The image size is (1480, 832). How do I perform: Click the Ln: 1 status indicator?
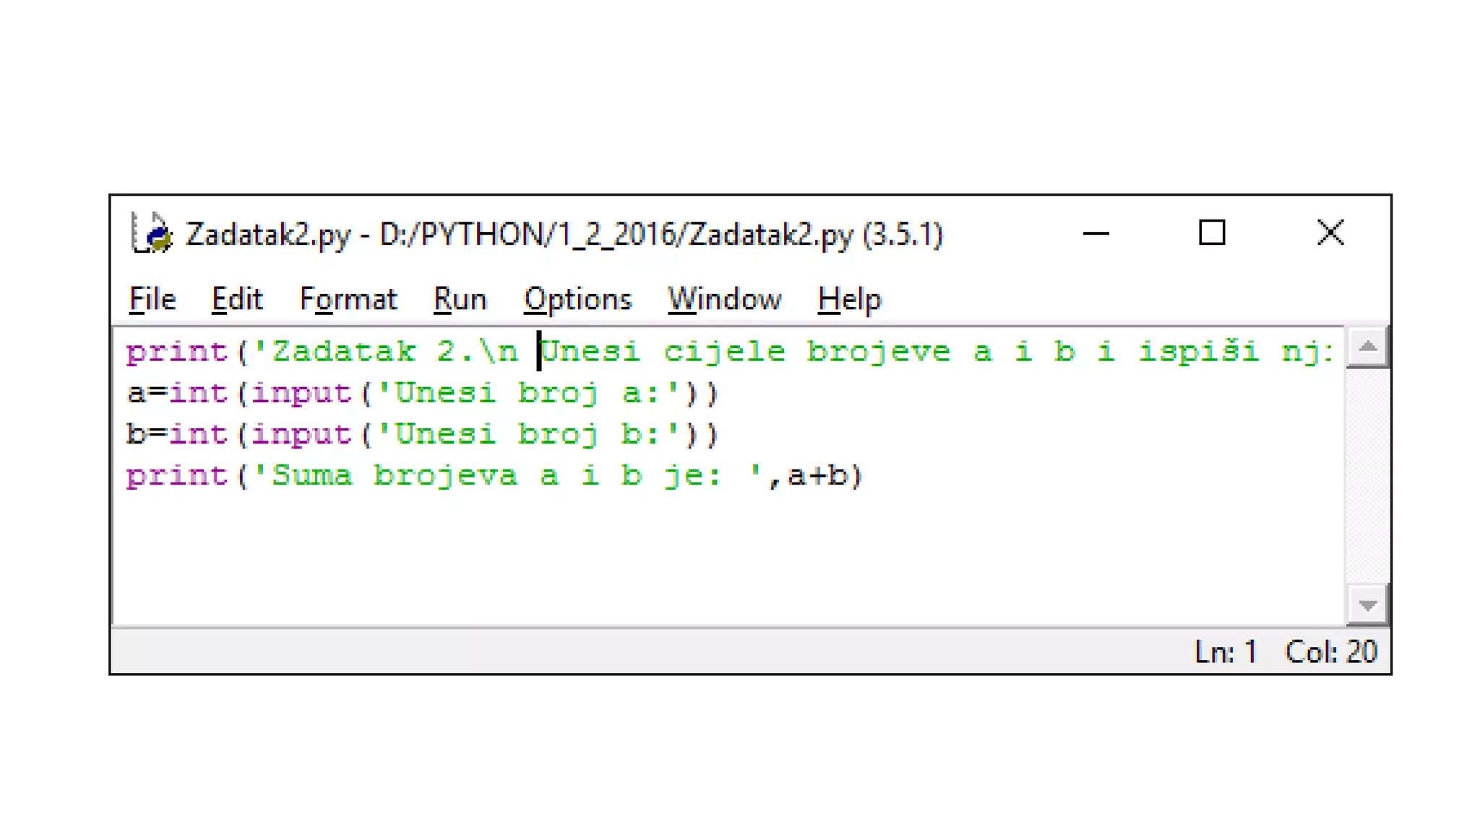tap(1226, 651)
